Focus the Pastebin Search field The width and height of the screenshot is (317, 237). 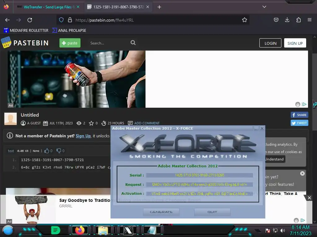pyautogui.click(x=109, y=43)
